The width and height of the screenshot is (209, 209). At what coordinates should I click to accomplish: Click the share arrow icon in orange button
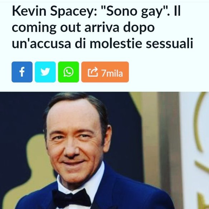pyautogui.click(x=93, y=72)
